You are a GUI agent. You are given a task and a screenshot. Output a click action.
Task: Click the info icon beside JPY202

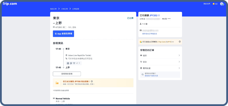159,15
